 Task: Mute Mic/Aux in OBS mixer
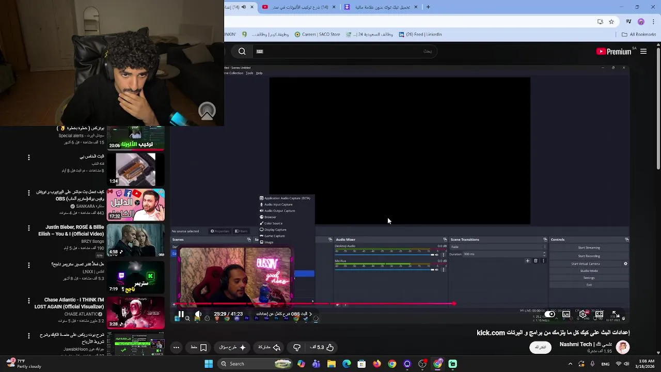click(436, 269)
